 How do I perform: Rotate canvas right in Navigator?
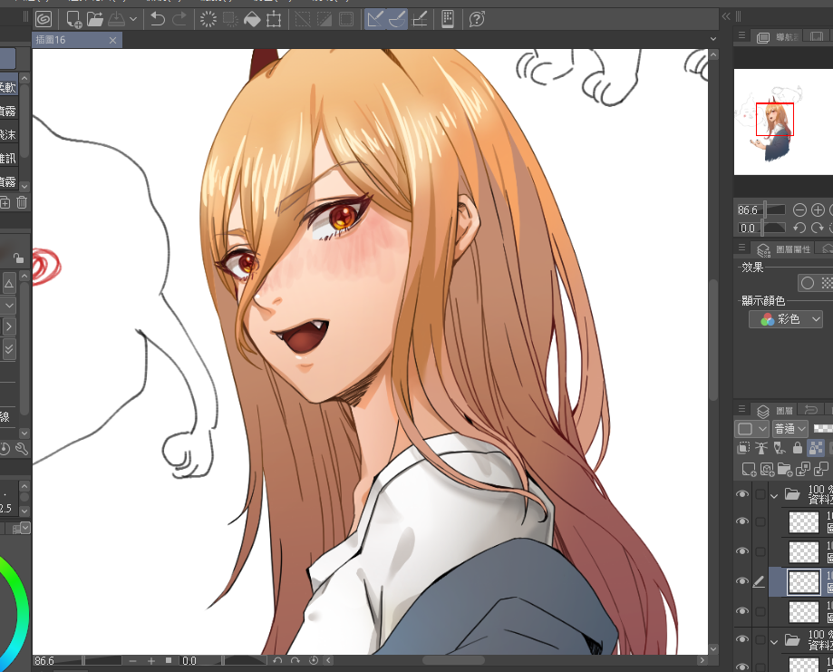[x=818, y=228]
